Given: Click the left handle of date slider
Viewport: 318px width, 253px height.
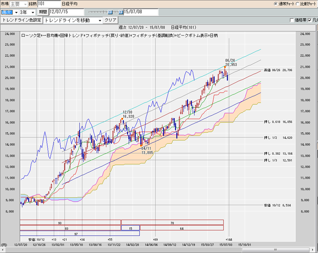Looking at the screenshot, I should pyautogui.click(x=110, y=12).
